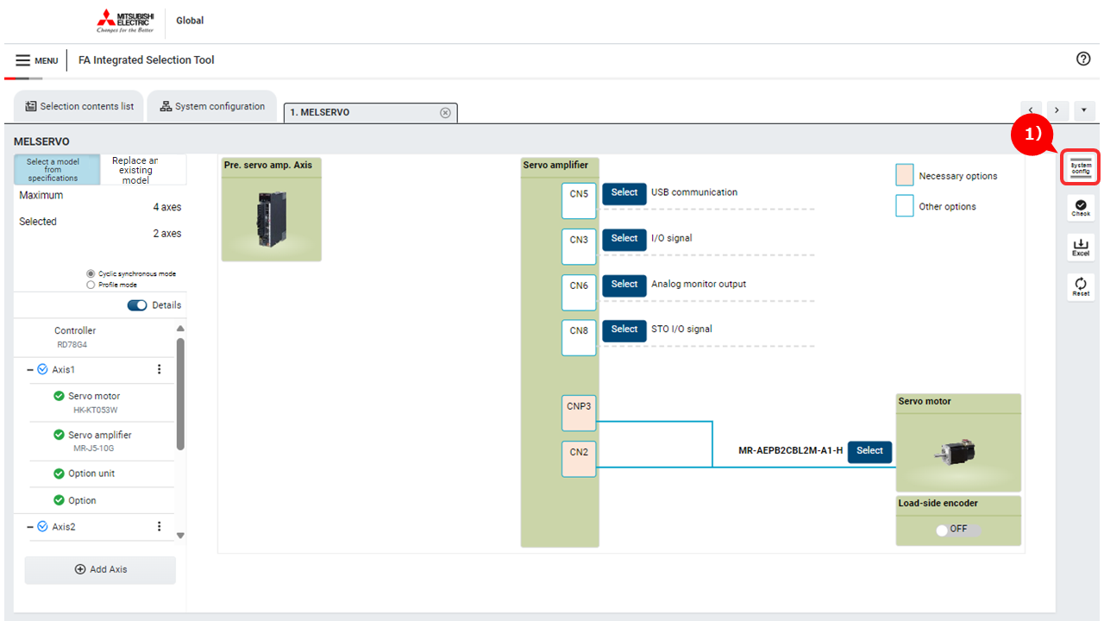The image size is (1104, 621).
Task: Switch to Selection contents list tab
Action: [x=79, y=107]
